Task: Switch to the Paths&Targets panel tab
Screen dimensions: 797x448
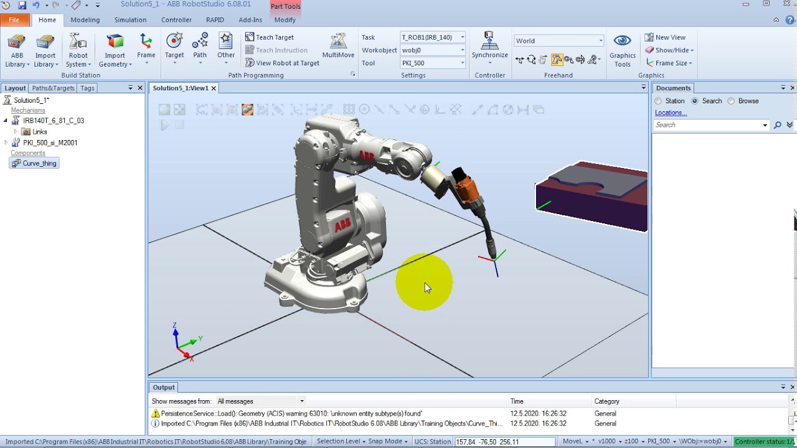Action: (53, 88)
